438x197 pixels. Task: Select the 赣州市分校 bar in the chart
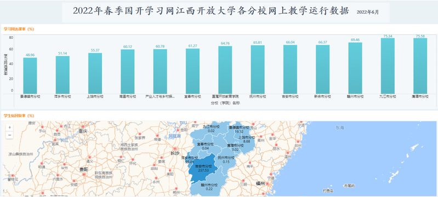pos(355,68)
